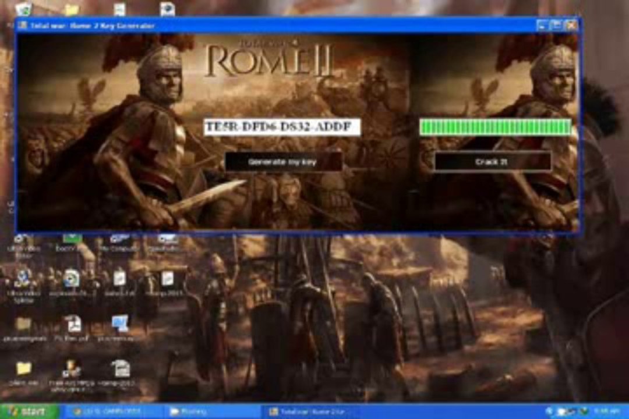Open the My Computer desktop icon
The height and width of the screenshot is (419, 629).
[119, 243]
